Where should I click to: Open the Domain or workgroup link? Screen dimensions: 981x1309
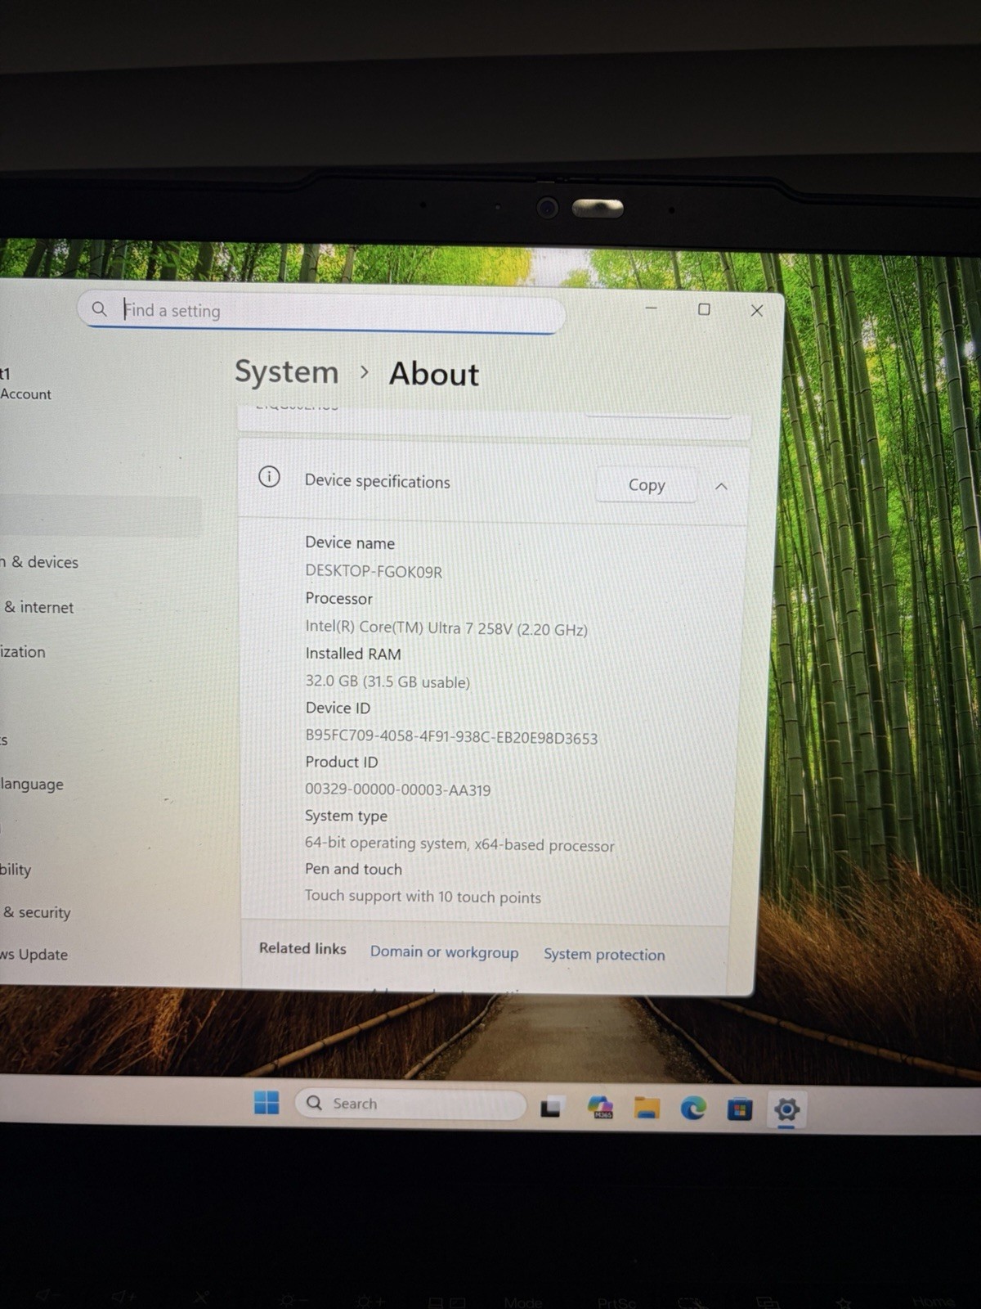(444, 951)
